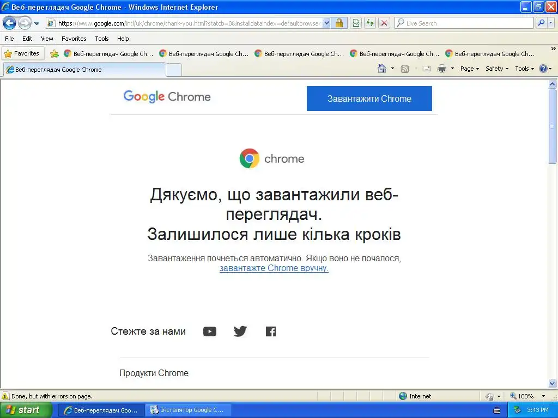This screenshot has height=418, width=558.
Task: Open the View menu
Action: tap(47, 39)
